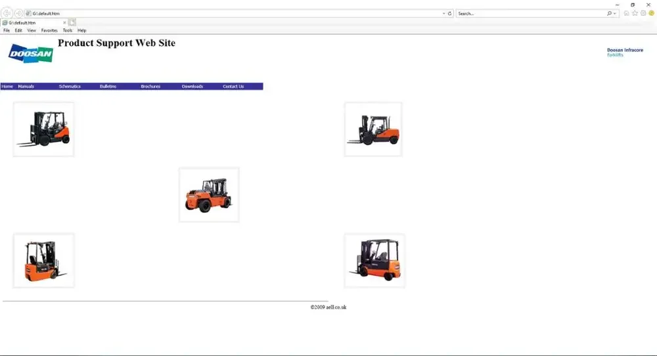The height and width of the screenshot is (356, 657).
Task: Expand the address bar dropdown arrow
Action: (x=443, y=13)
